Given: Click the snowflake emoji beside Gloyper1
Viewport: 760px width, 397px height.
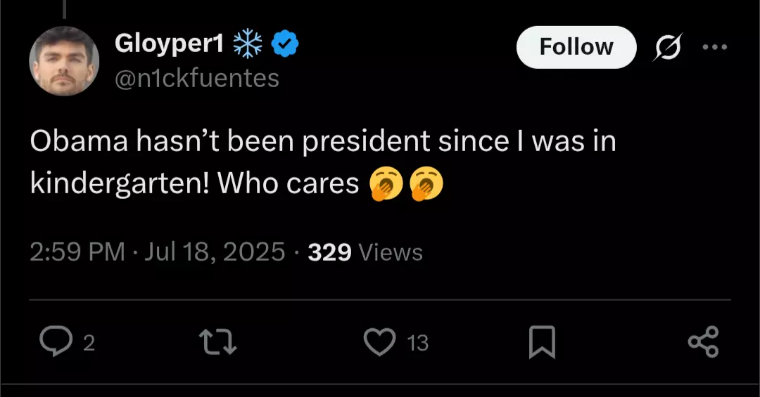Looking at the screenshot, I should (x=248, y=44).
